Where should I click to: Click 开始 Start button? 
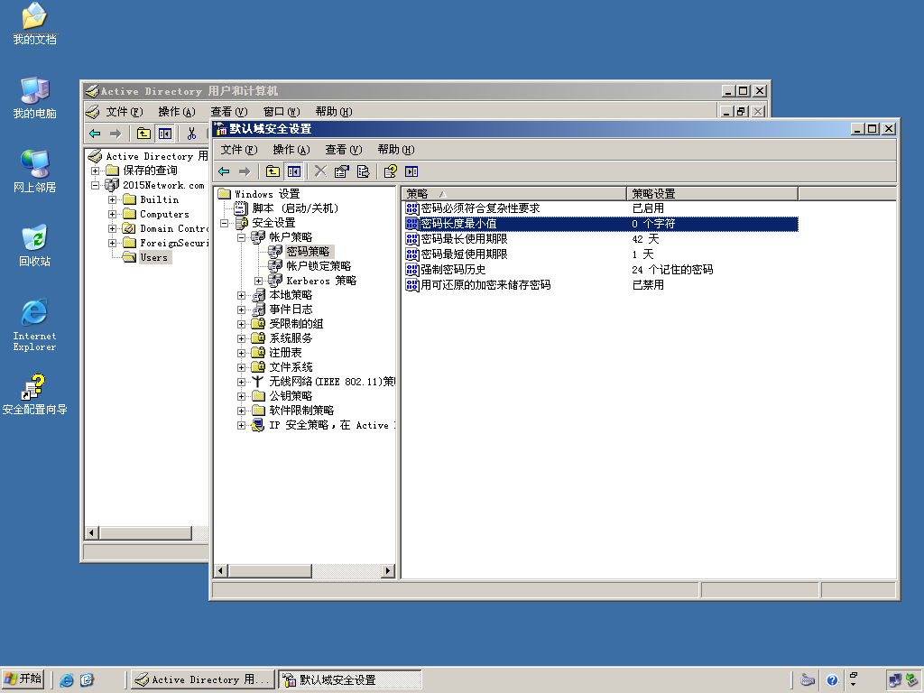(x=23, y=679)
